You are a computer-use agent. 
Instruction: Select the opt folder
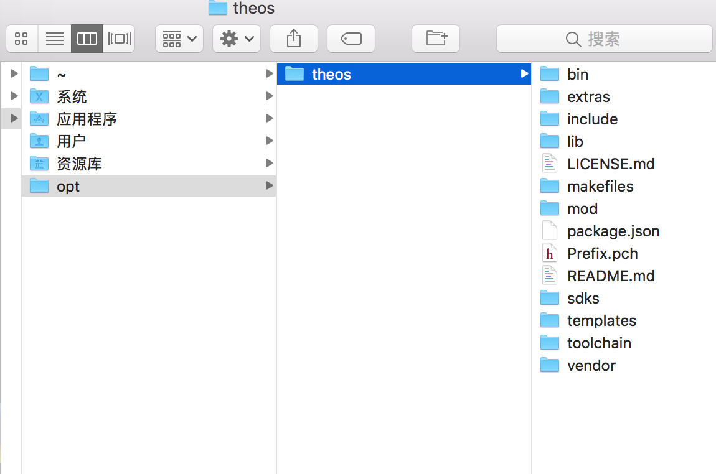pyautogui.click(x=148, y=186)
